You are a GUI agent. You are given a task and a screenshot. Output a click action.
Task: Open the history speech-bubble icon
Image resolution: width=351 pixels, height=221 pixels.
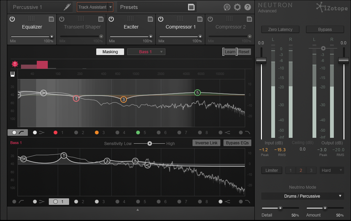point(227,7)
